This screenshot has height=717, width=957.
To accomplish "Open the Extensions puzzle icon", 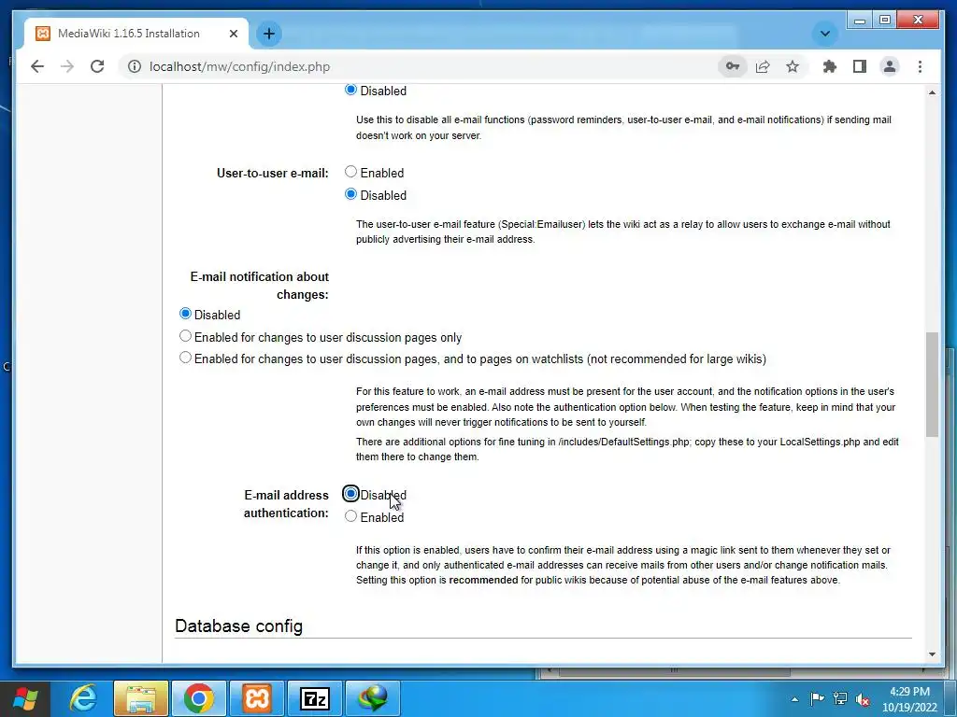I will coord(830,66).
